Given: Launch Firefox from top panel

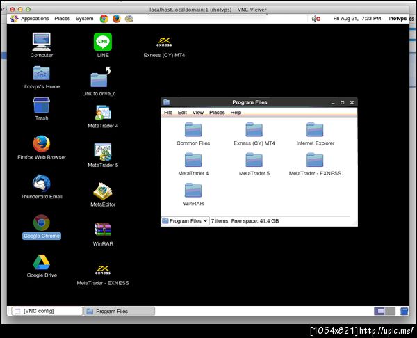Looking at the screenshot, I should tap(117, 19).
